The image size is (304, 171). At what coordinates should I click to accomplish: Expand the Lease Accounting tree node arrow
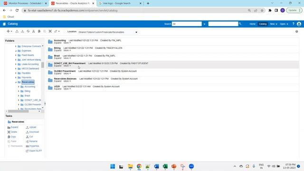coord(16,64)
